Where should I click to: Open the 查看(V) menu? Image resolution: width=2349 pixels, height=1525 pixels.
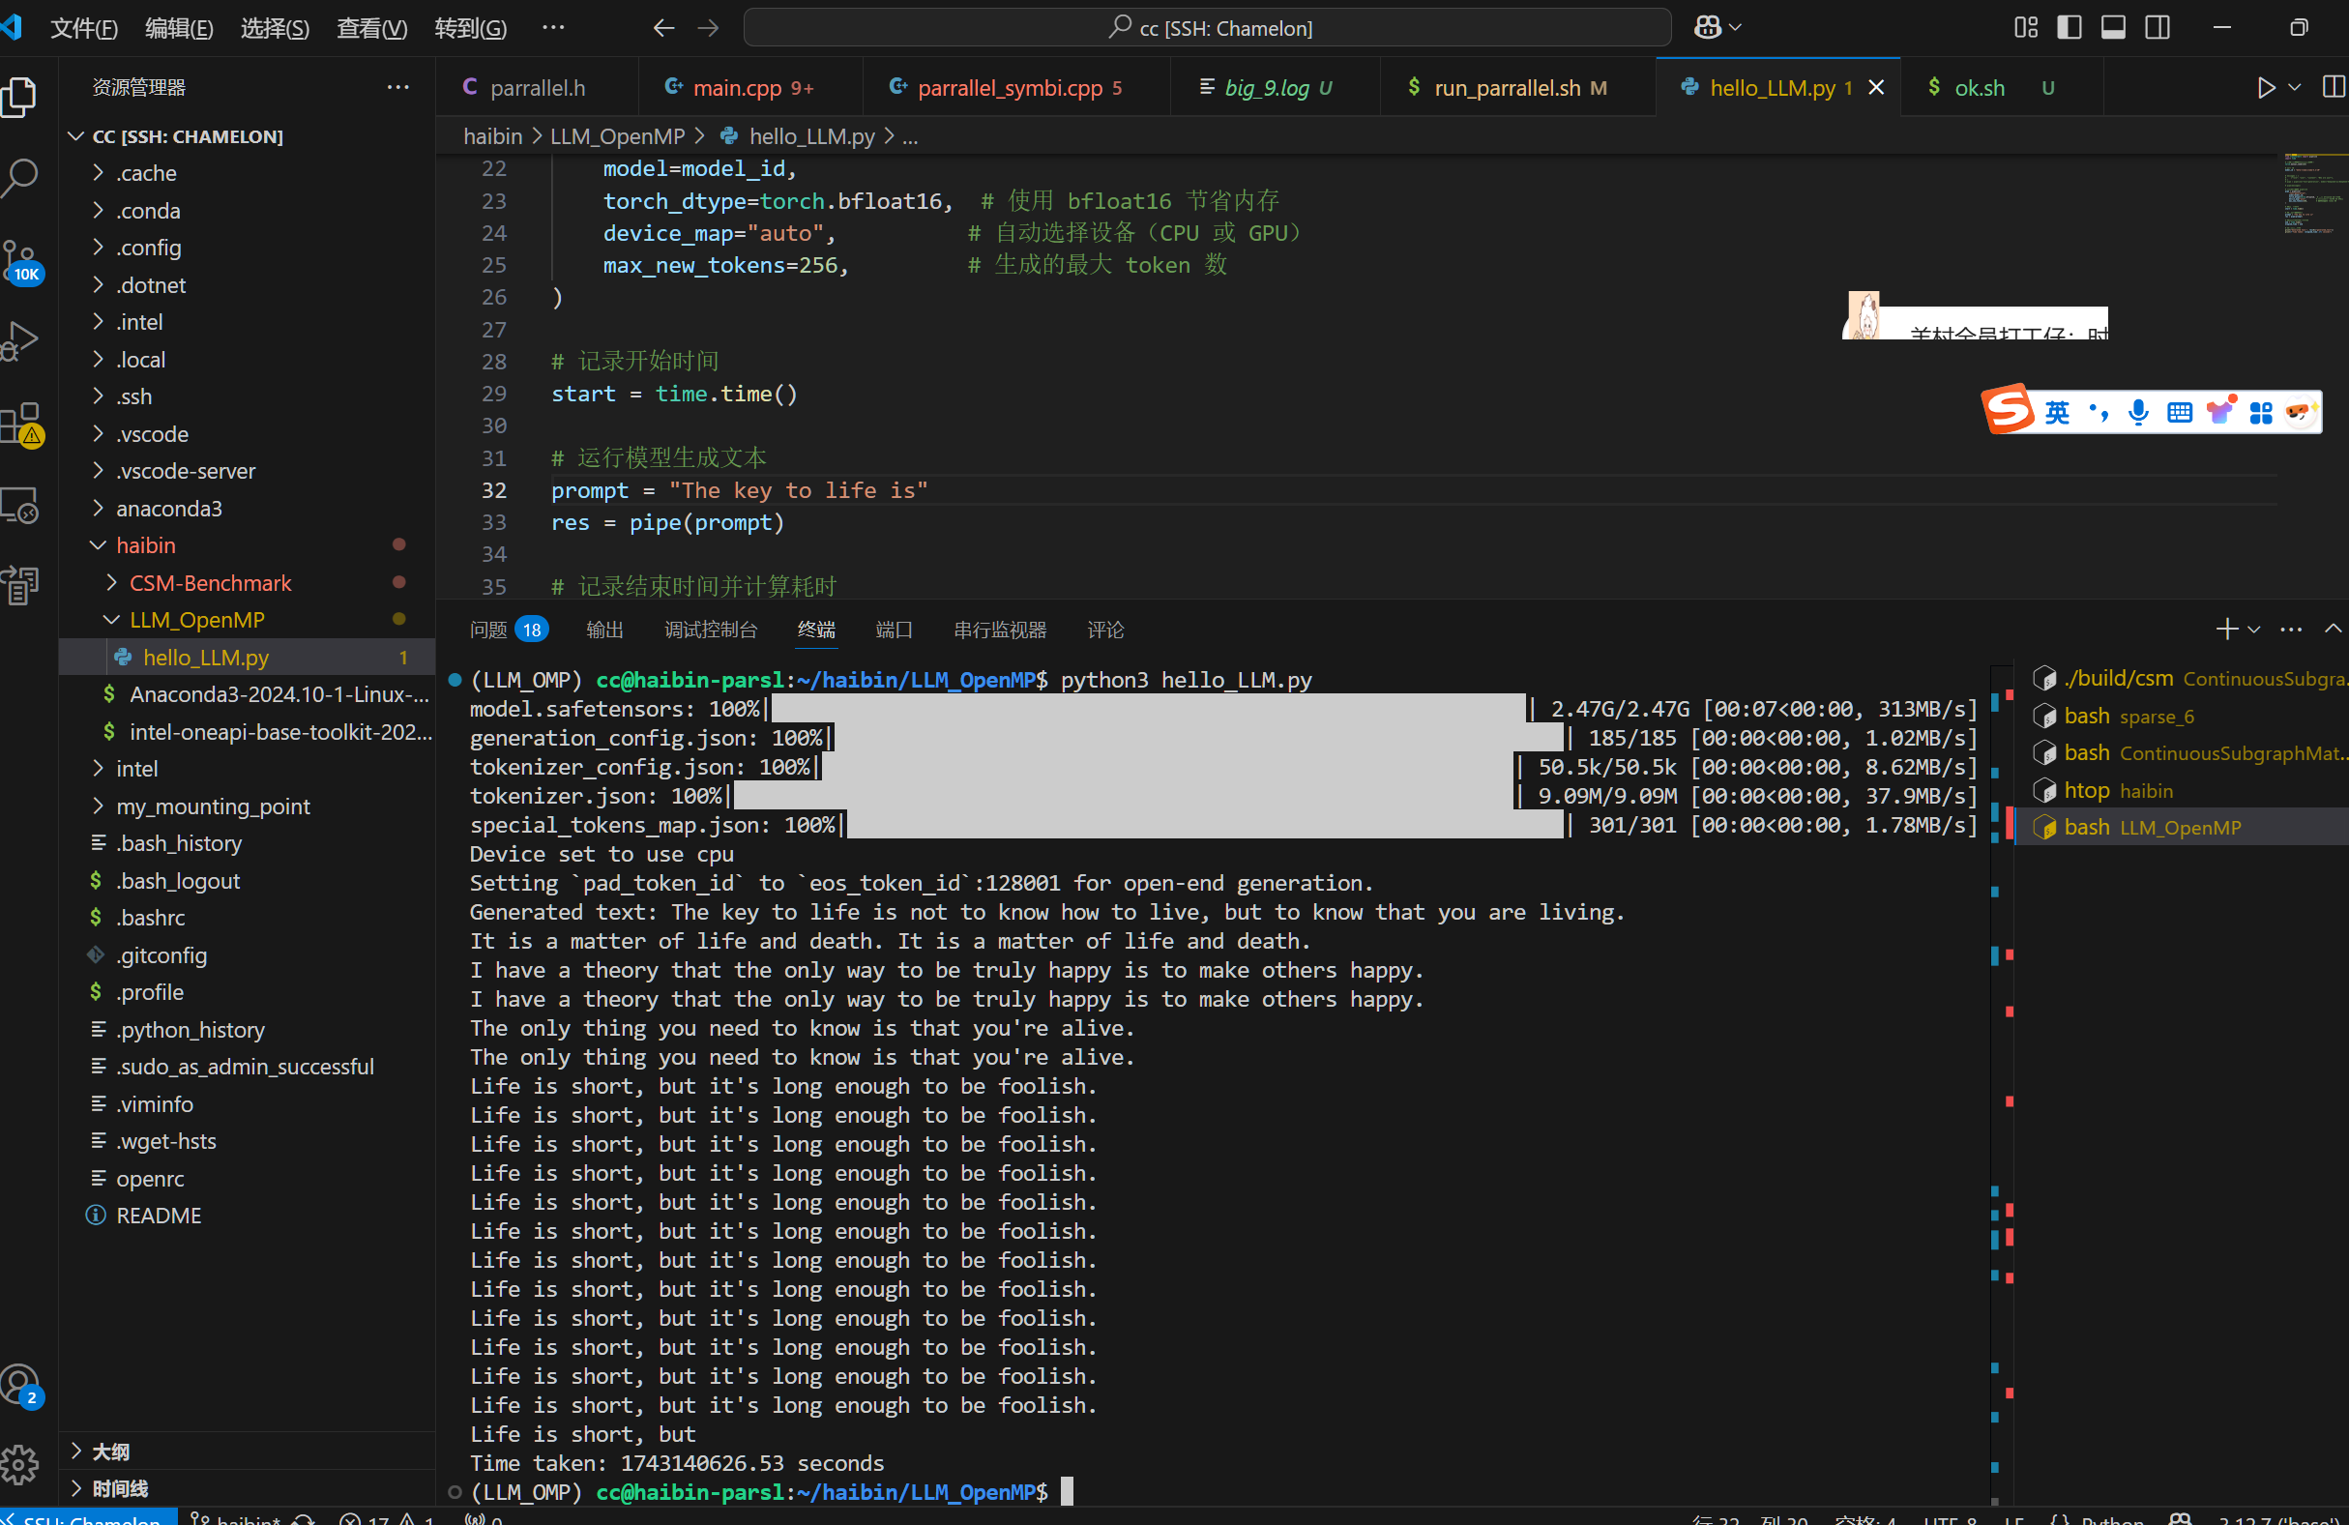click(x=372, y=28)
